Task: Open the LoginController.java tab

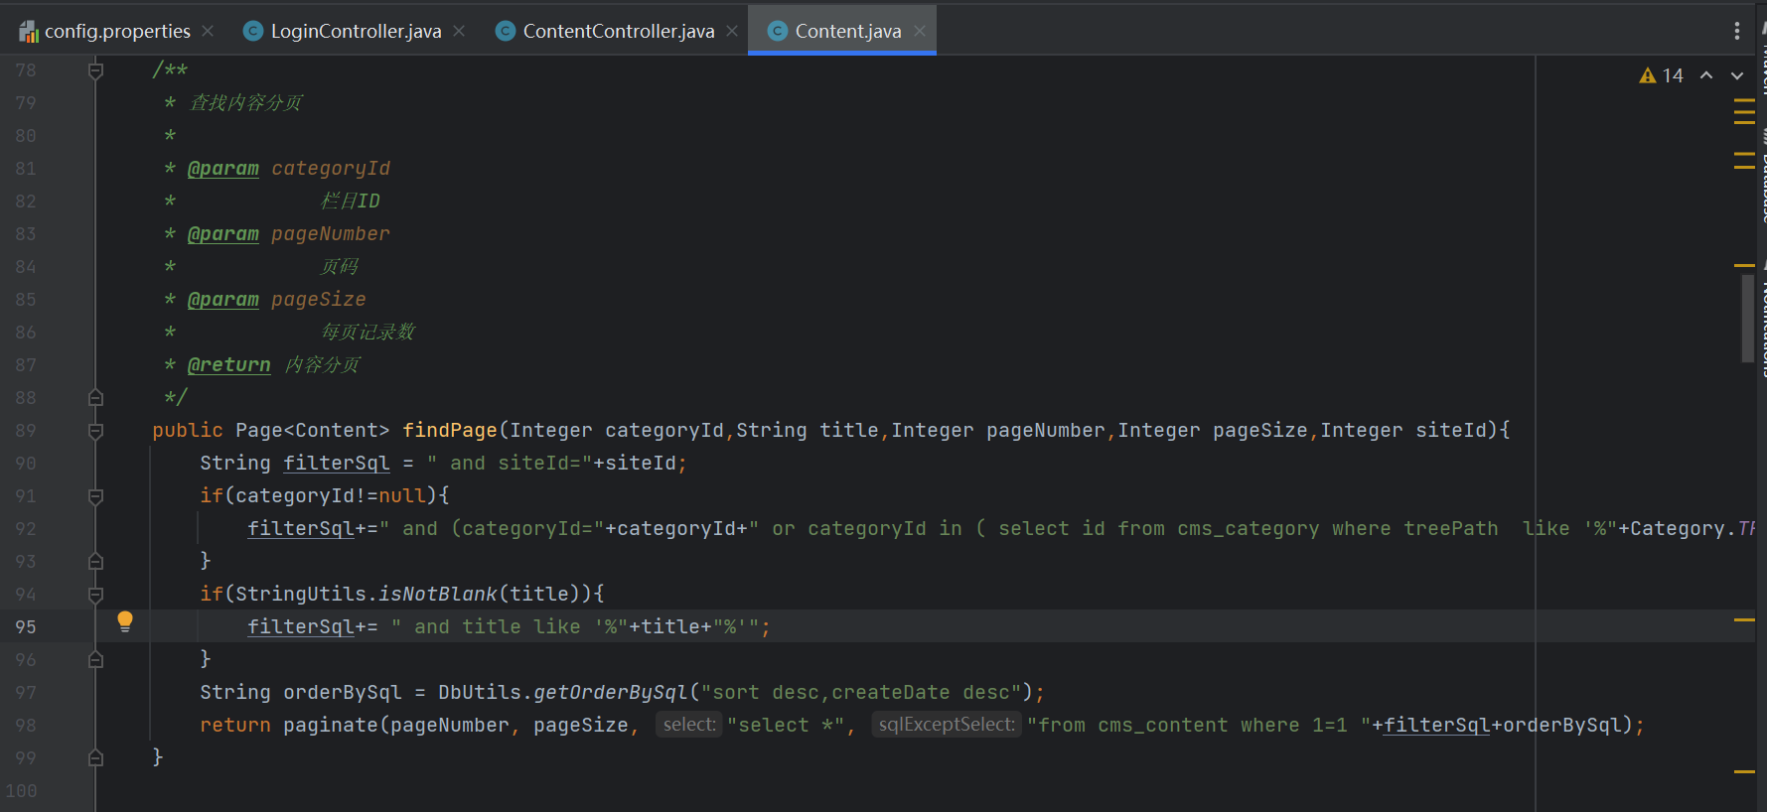Action: click(x=356, y=31)
